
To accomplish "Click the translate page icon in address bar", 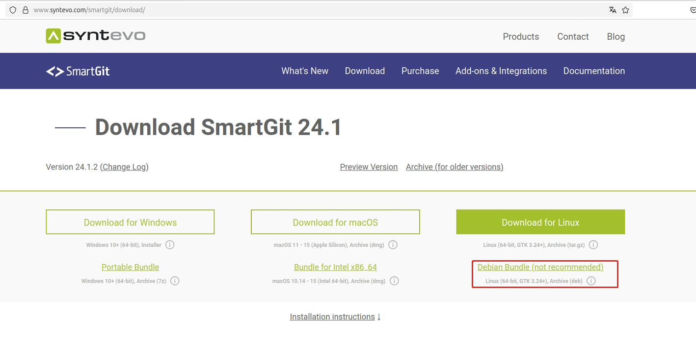I will pos(613,10).
